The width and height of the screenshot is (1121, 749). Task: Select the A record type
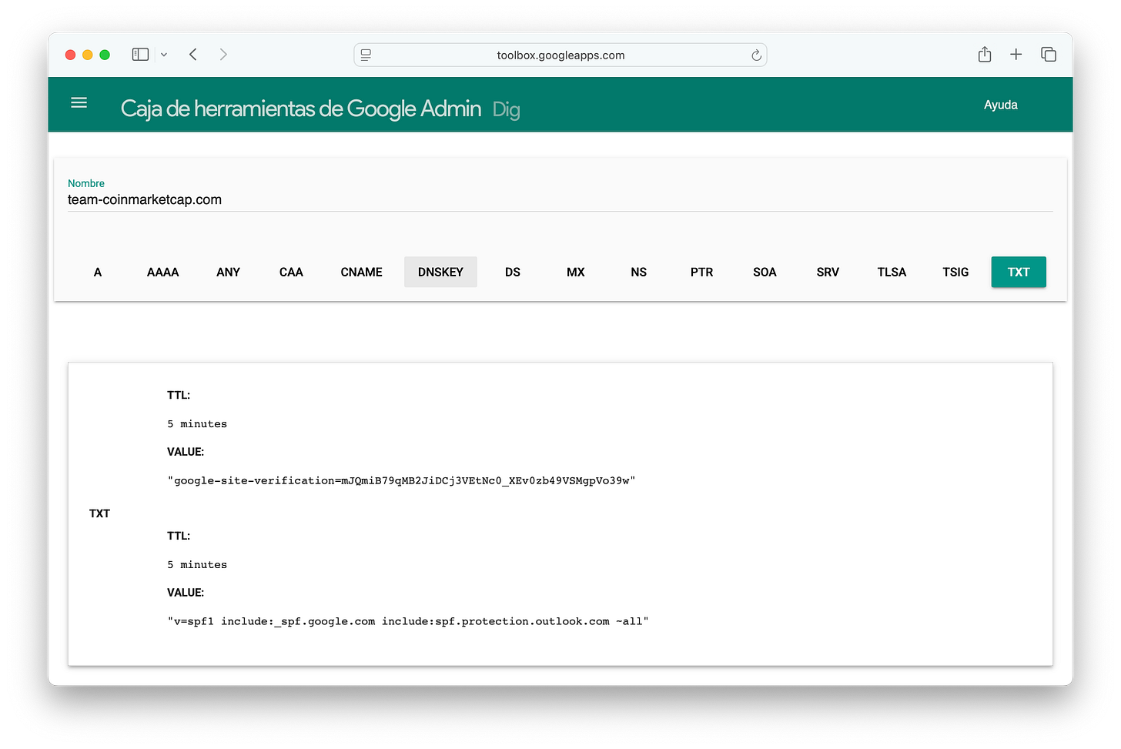coord(98,272)
